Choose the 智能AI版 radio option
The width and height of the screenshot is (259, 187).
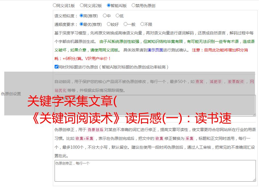click(x=109, y=5)
